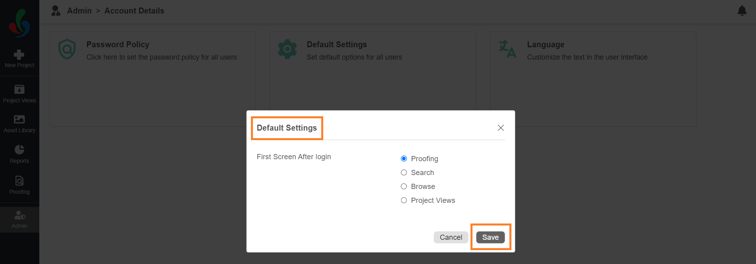The height and width of the screenshot is (264, 756).
Task: Choose the Browse radio option
Action: click(404, 187)
